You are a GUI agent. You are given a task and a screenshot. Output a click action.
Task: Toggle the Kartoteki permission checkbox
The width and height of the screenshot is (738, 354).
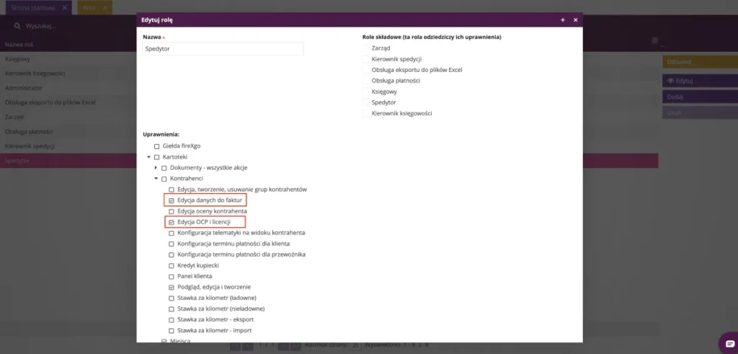point(156,157)
